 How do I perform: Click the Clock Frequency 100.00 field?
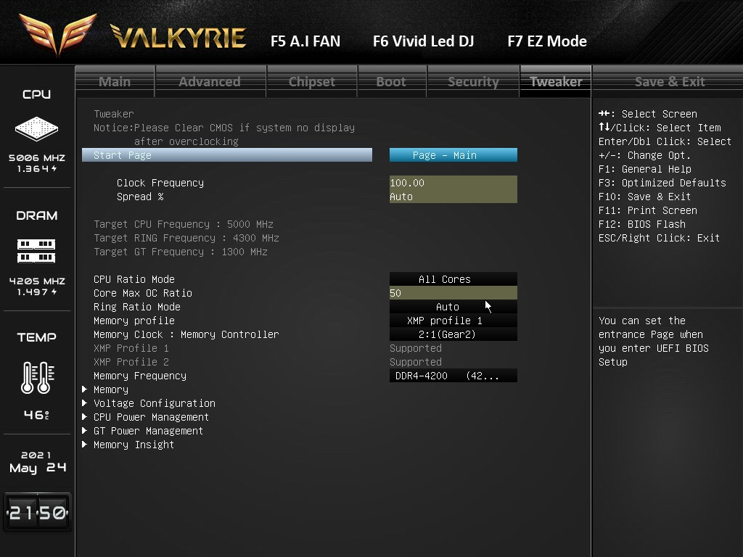453,183
